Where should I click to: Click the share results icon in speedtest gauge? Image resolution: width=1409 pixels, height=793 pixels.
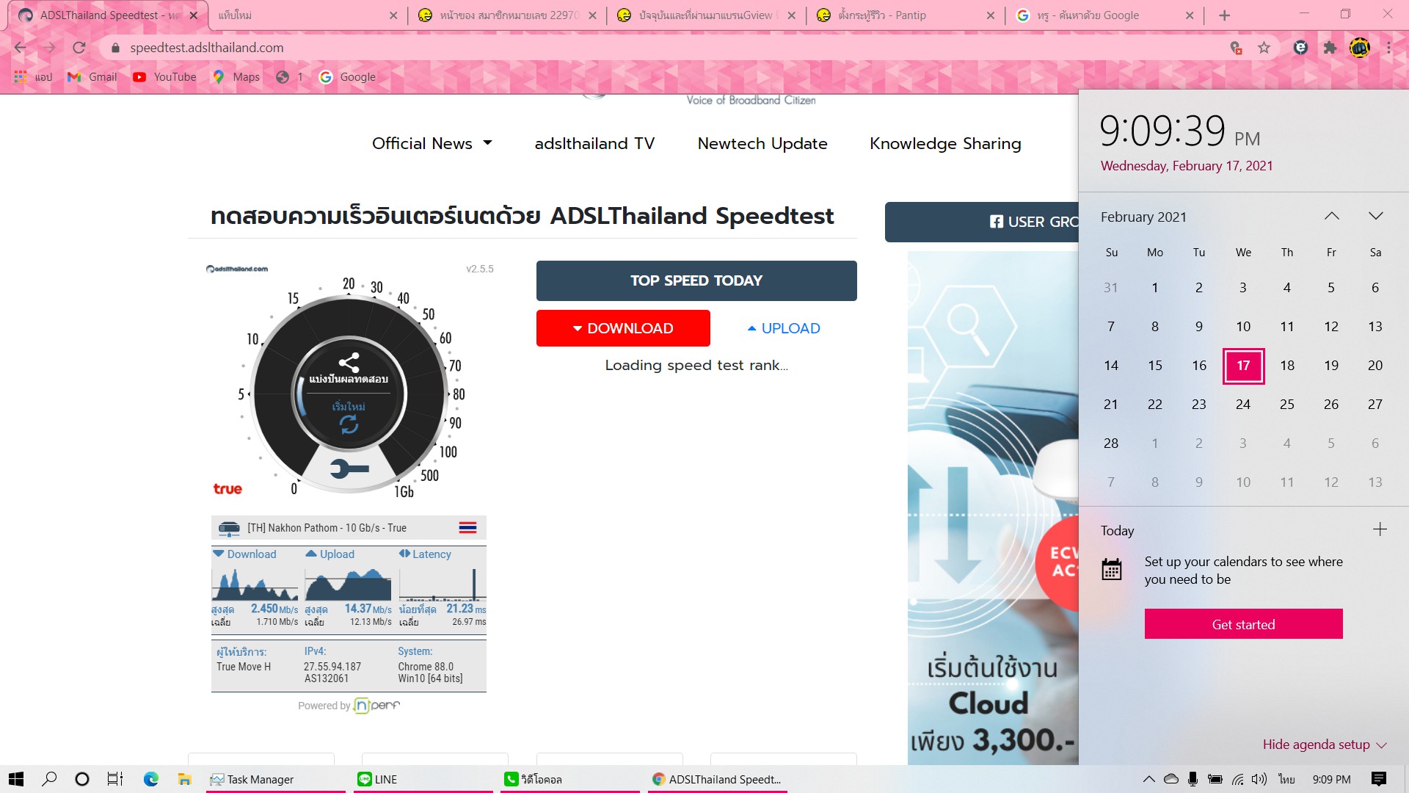pos(349,362)
